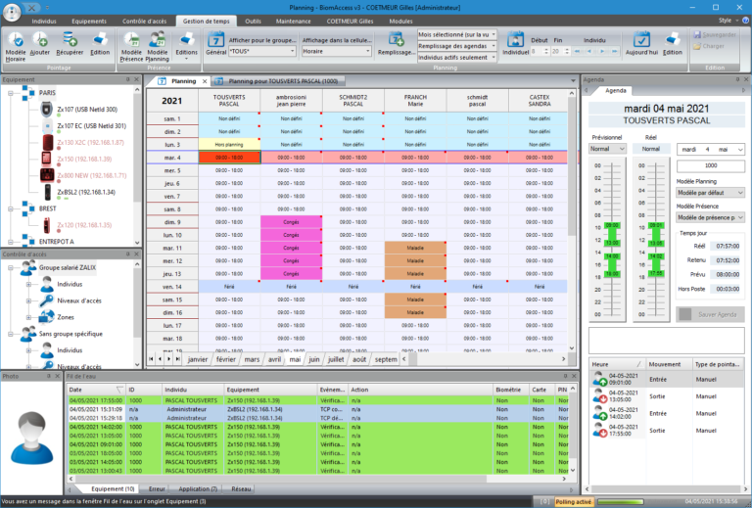Click the Ajouter pointage icon
The width and height of the screenshot is (752, 508).
tap(40, 44)
